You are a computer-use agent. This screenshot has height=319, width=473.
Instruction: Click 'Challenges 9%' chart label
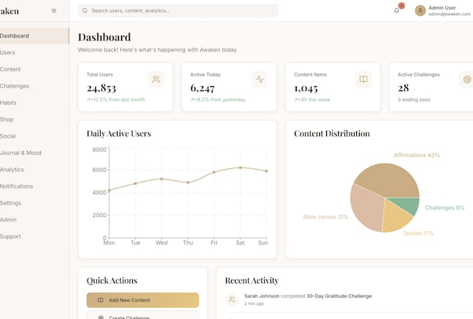tap(444, 208)
